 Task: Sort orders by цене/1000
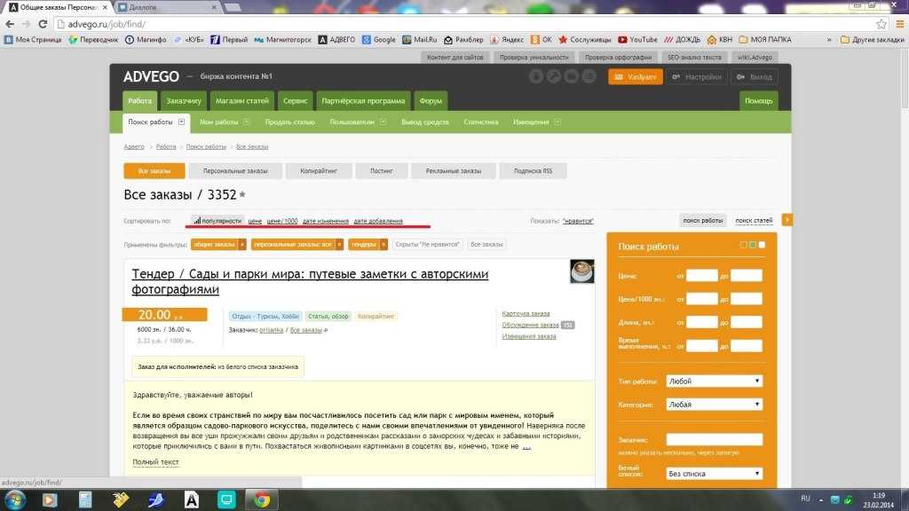[x=281, y=221]
